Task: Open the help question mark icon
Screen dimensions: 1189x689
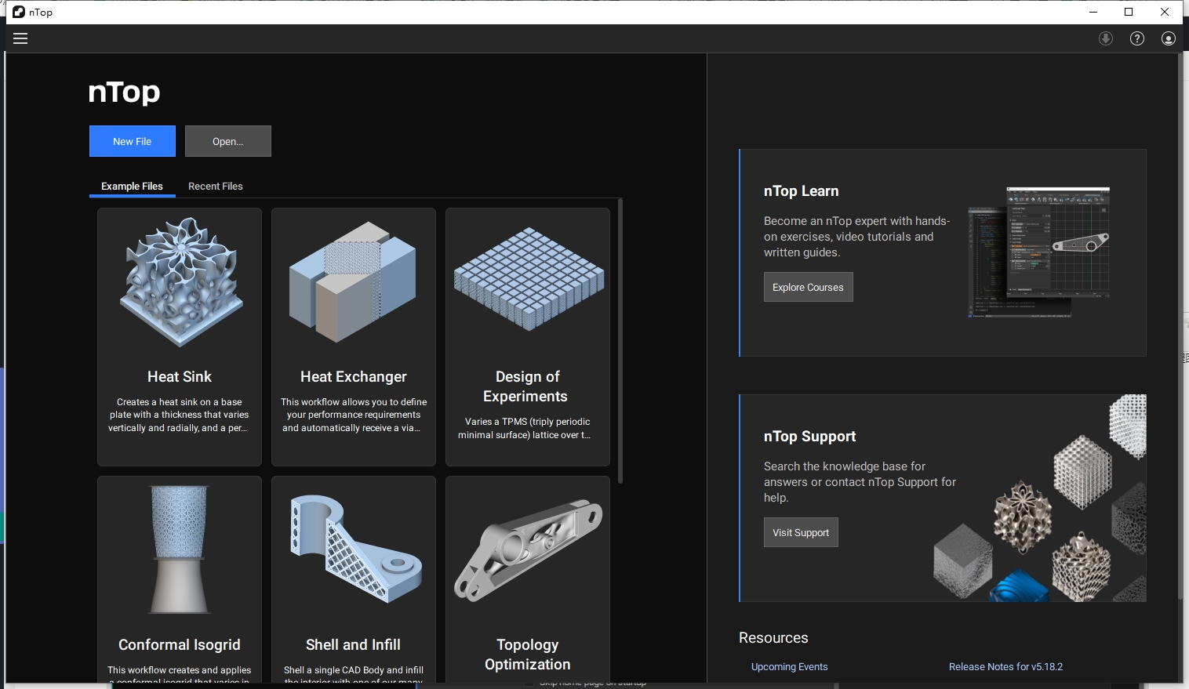Action: 1137,38
